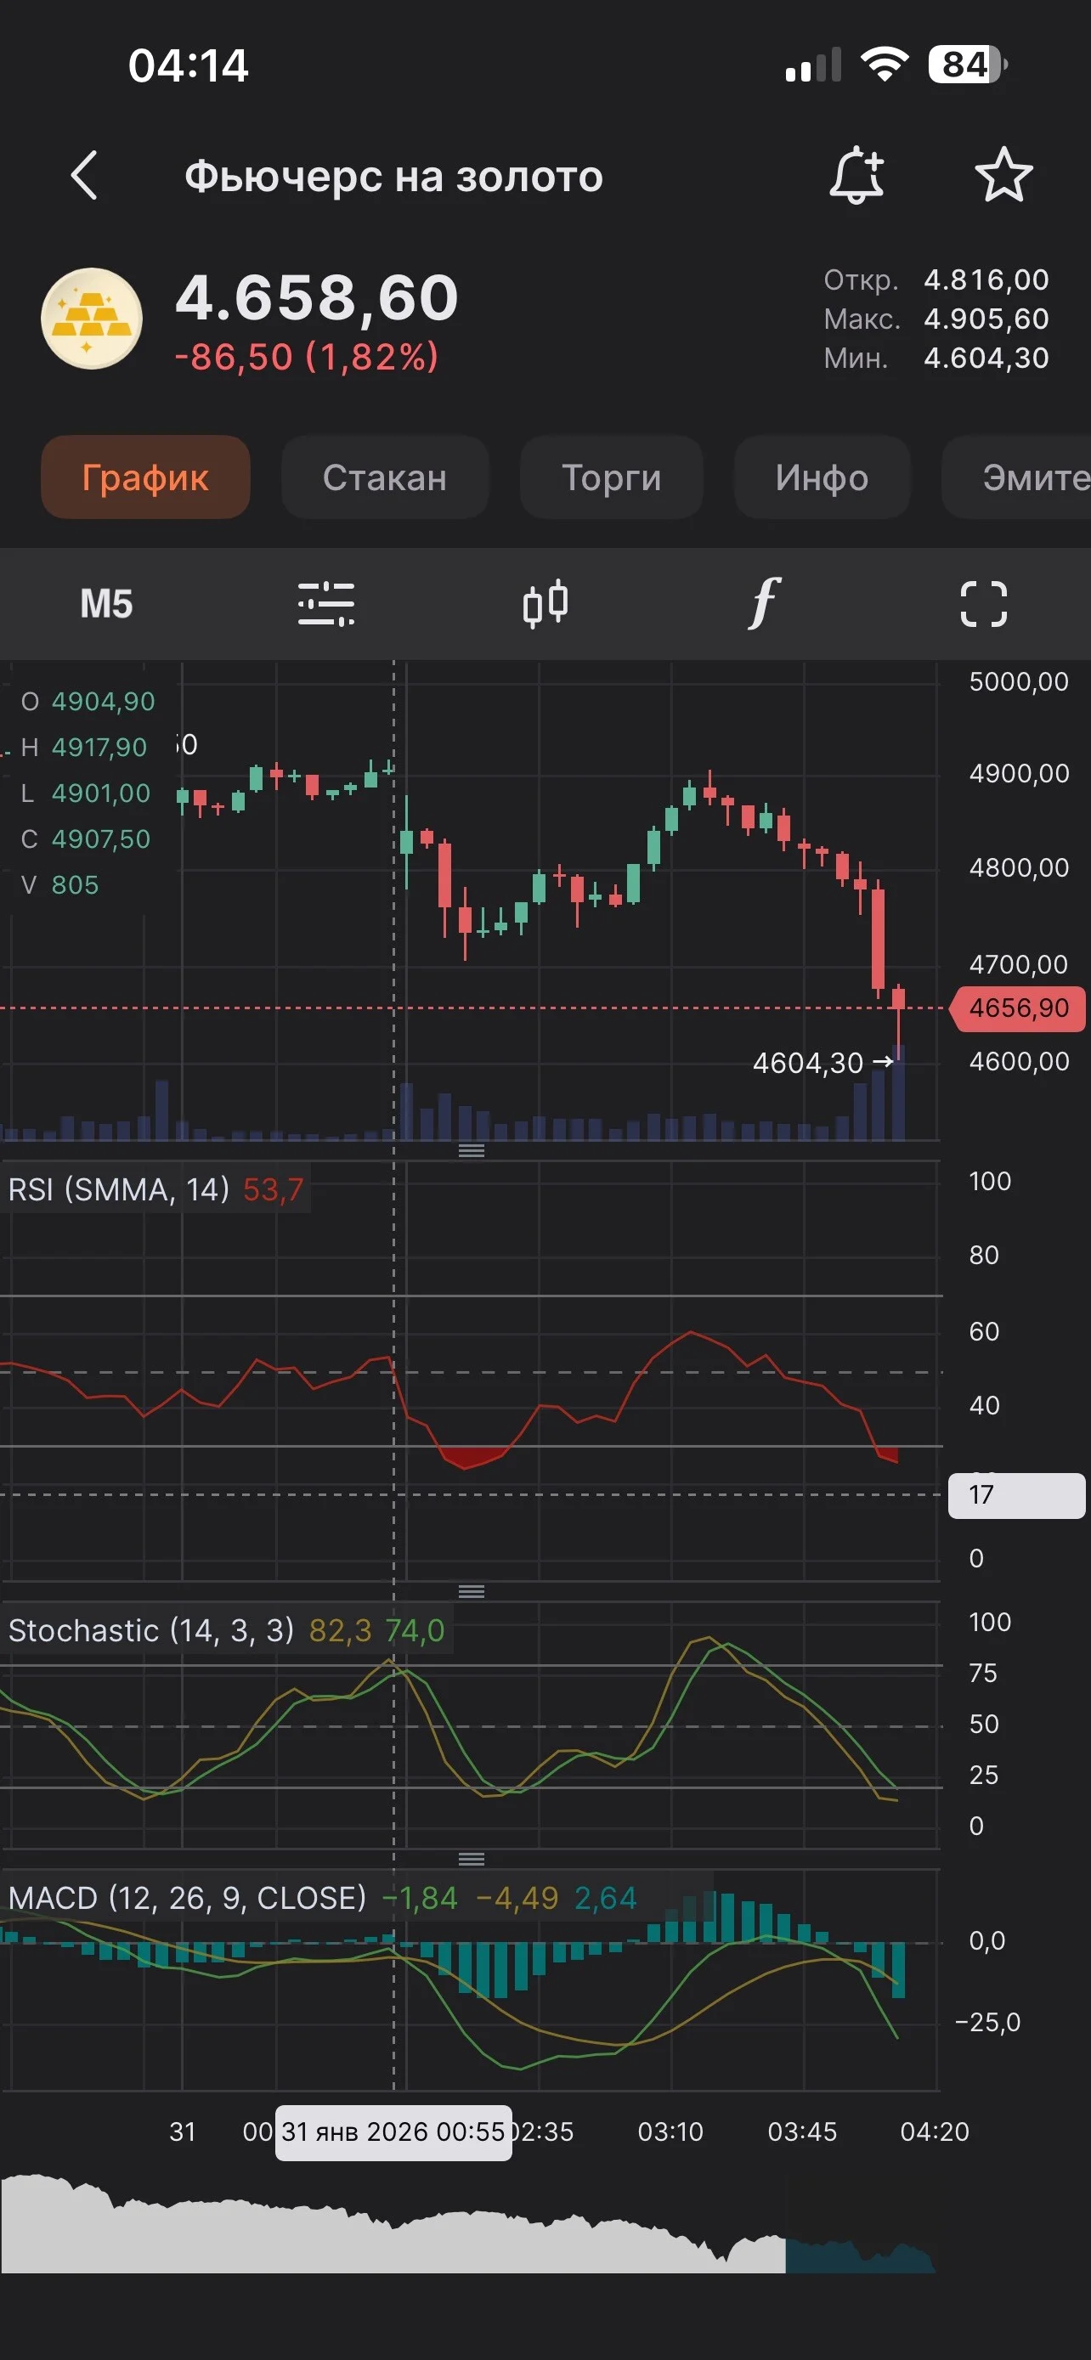Tap the Stochastic (14, 3, 3) indicator label

(x=151, y=1630)
